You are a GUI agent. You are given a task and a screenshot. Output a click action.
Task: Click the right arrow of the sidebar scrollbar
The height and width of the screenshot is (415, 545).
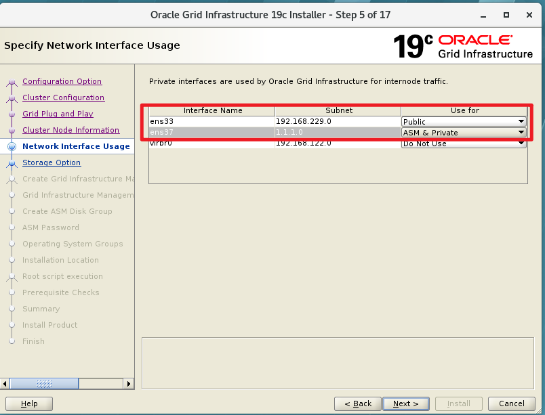click(x=129, y=384)
